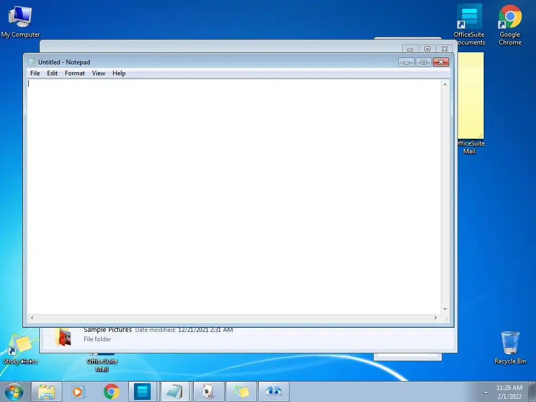The image size is (536, 402).
Task: Close the Explorer window behind Notepad
Action: 445,49
